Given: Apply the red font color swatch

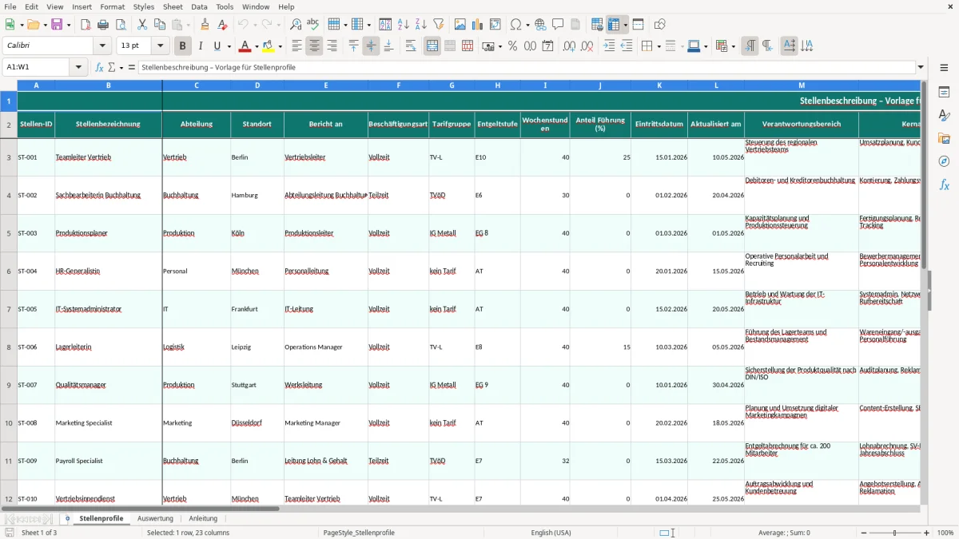Looking at the screenshot, I should 245,46.
